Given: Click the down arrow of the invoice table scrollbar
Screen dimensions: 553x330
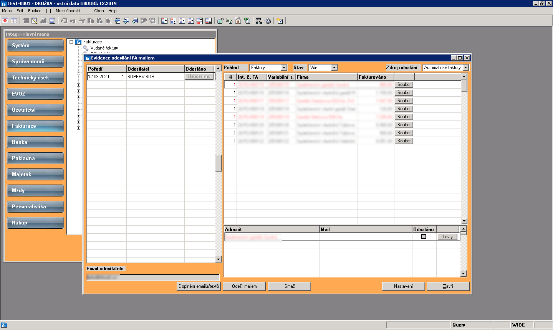Looking at the screenshot, I should pos(464,221).
